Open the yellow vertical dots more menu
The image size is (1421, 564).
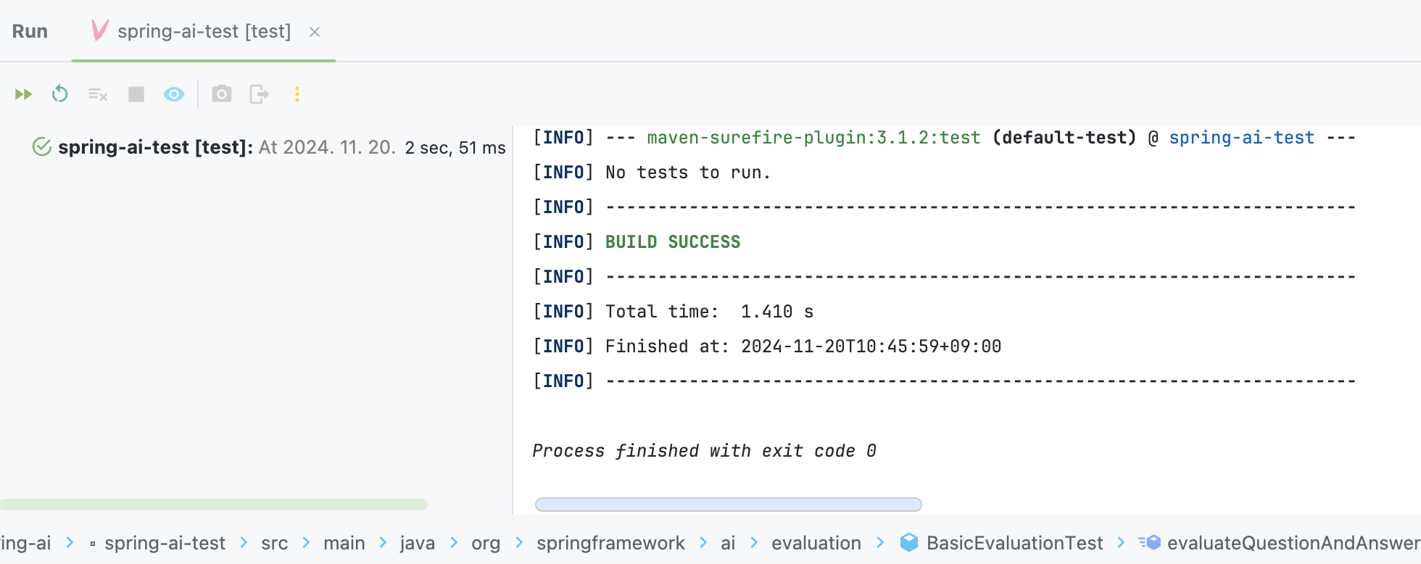tap(297, 94)
